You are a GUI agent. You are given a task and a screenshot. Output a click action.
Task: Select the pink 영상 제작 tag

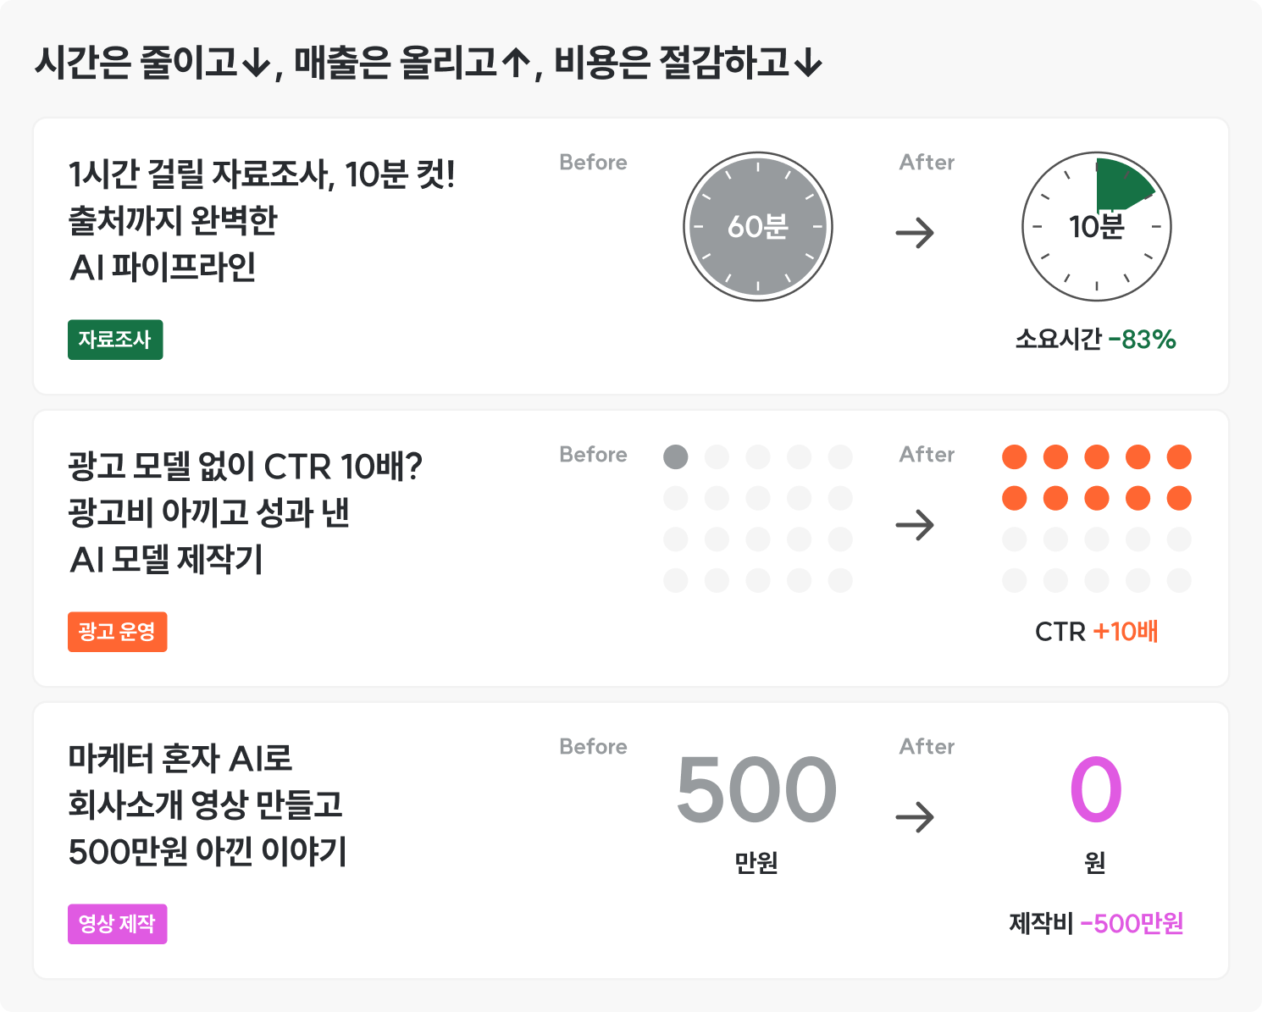point(118,924)
